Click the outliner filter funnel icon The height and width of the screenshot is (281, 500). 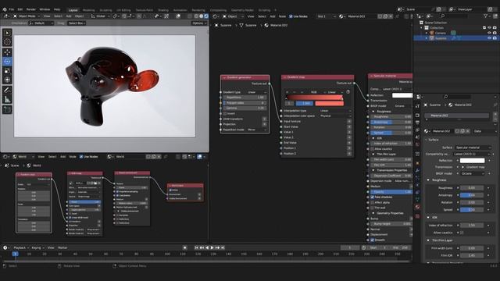pyautogui.click(x=486, y=16)
